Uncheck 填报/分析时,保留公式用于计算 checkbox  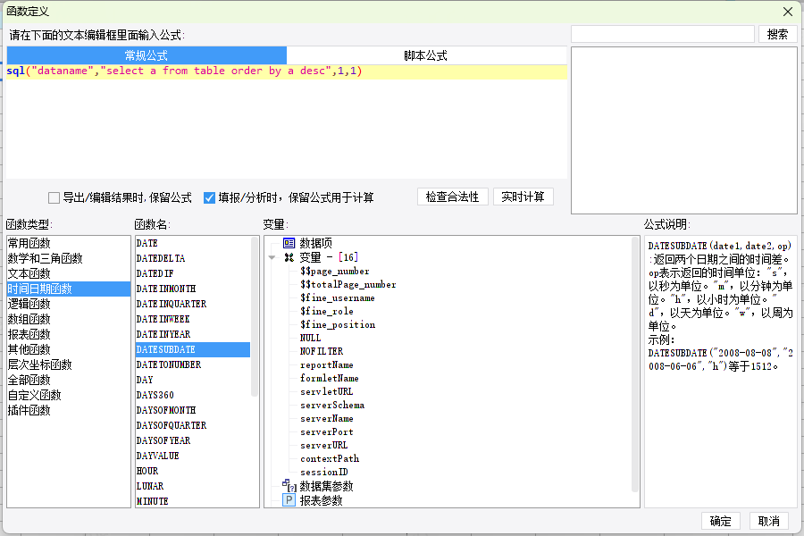click(x=209, y=197)
